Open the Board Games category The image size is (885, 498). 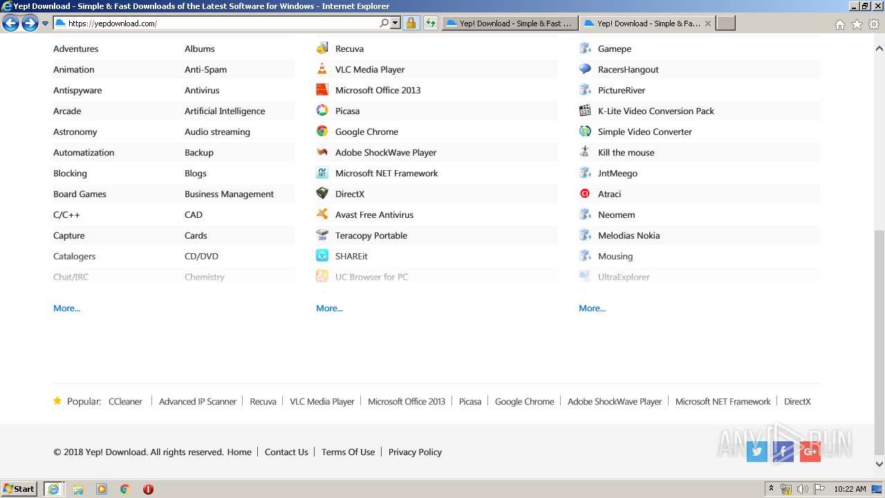80,194
